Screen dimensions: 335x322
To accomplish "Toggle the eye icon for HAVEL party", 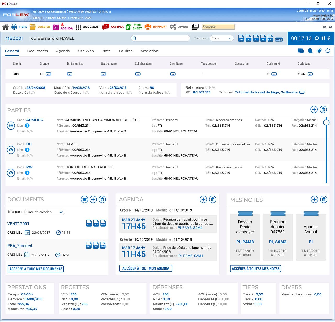I will pos(11,150).
